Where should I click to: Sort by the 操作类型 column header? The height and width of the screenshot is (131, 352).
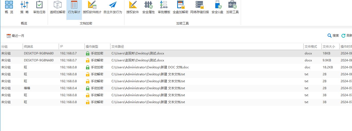[x=92, y=47]
